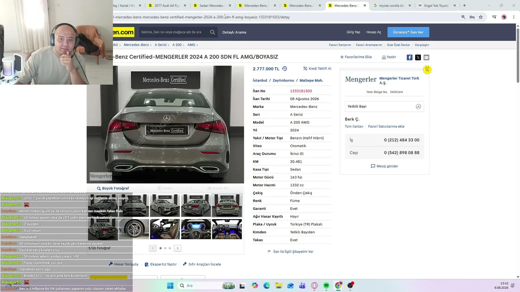Share the listing on Facebook
The height and width of the screenshot is (292, 520).
click(x=409, y=58)
